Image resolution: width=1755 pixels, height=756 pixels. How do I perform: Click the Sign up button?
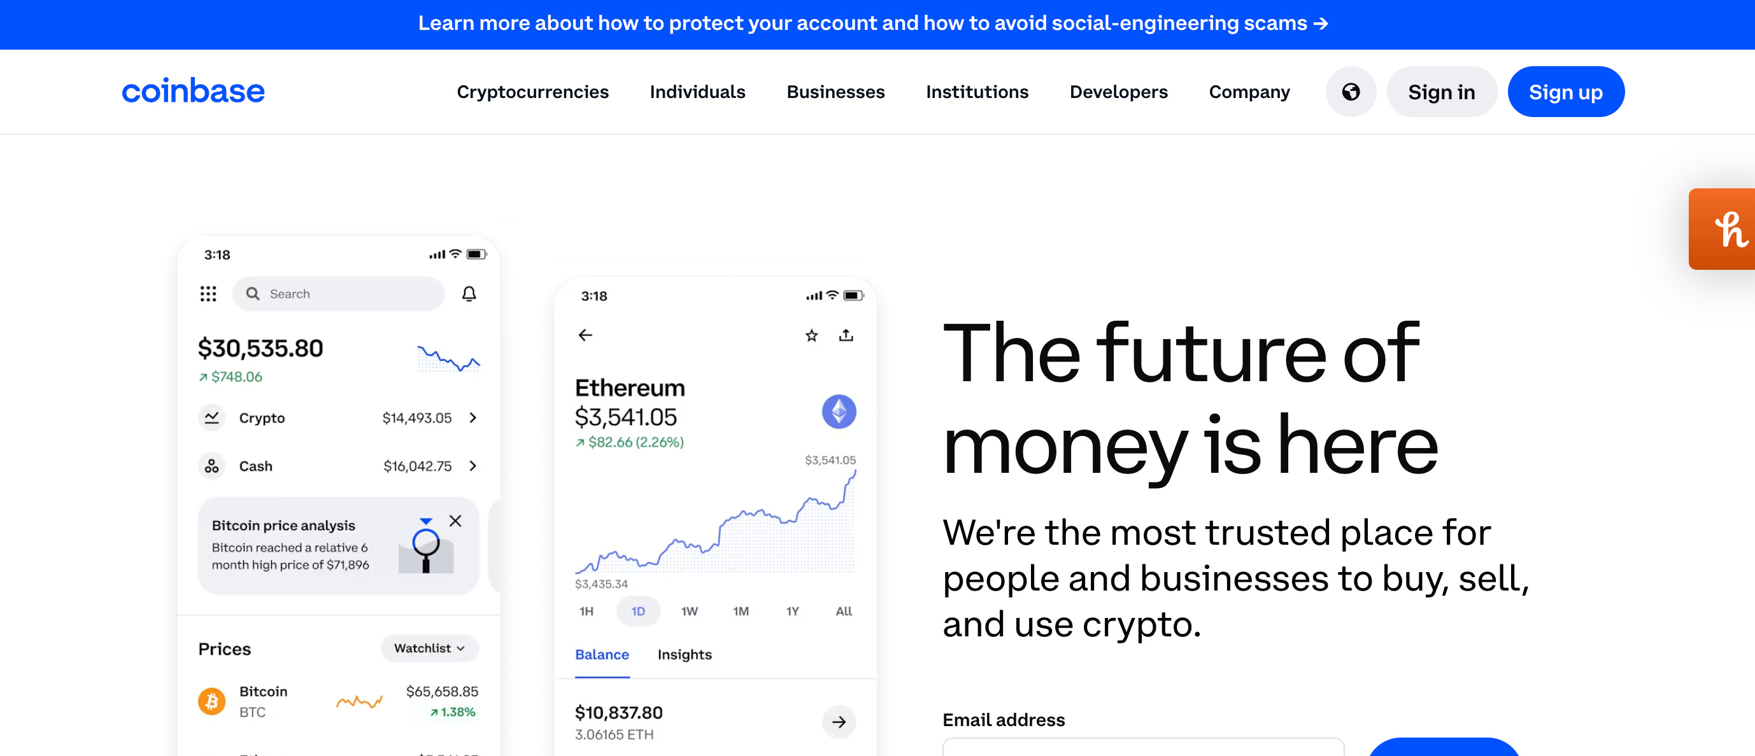pos(1566,91)
